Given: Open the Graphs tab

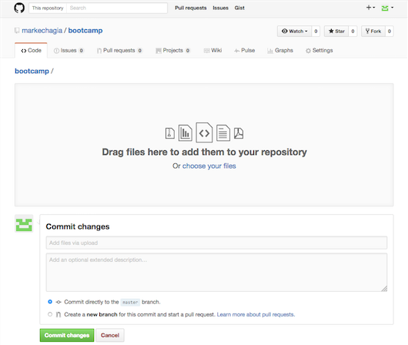Looking at the screenshot, I should pyautogui.click(x=280, y=51).
